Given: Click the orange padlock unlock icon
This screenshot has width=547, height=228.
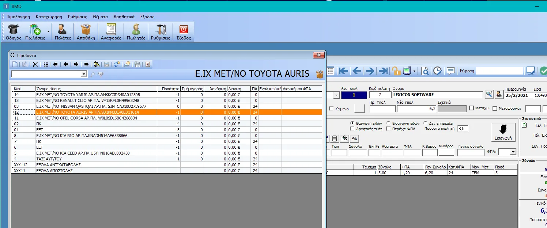Looking at the screenshot, I should click(396, 71).
